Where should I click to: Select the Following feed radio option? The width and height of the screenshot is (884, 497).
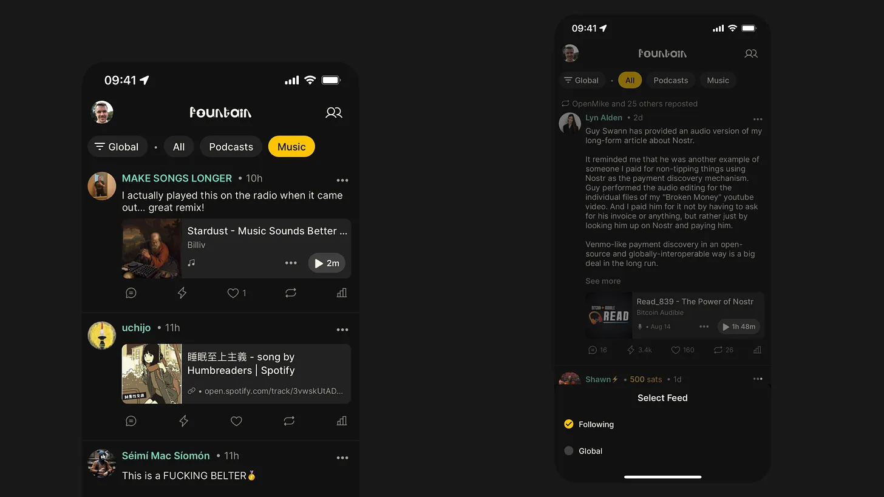[569, 424]
